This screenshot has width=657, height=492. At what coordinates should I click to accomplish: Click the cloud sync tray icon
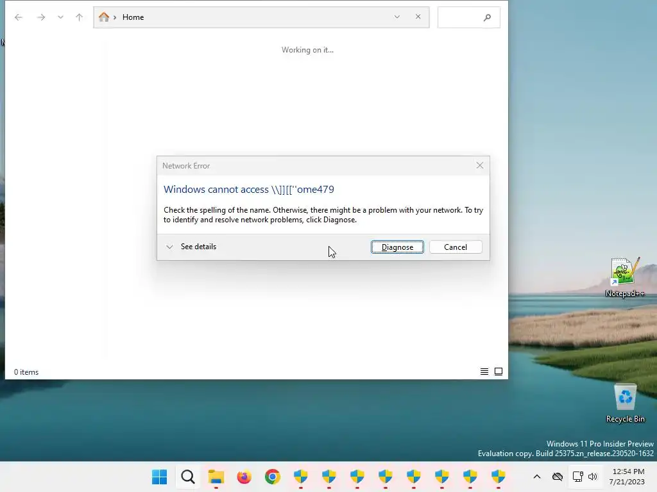point(558,477)
